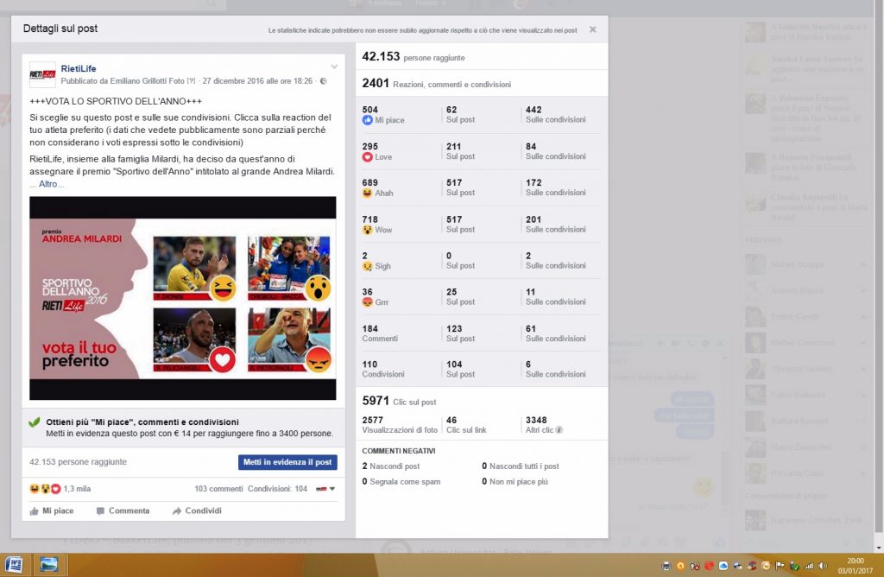Open the post options chevron menu
The height and width of the screenshot is (577, 884).
tap(334, 67)
